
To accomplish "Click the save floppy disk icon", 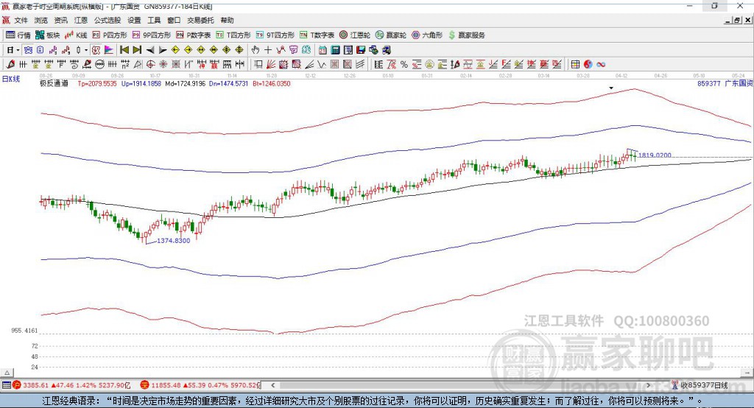I will (361, 50).
